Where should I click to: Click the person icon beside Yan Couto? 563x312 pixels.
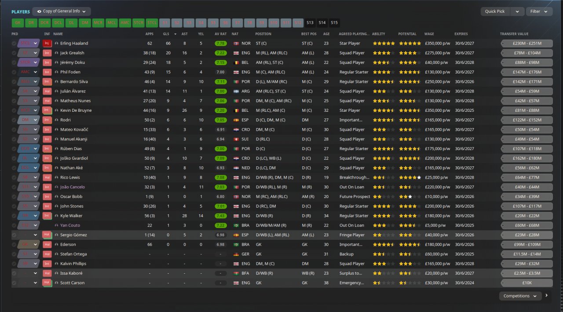pyautogui.click(x=56, y=225)
